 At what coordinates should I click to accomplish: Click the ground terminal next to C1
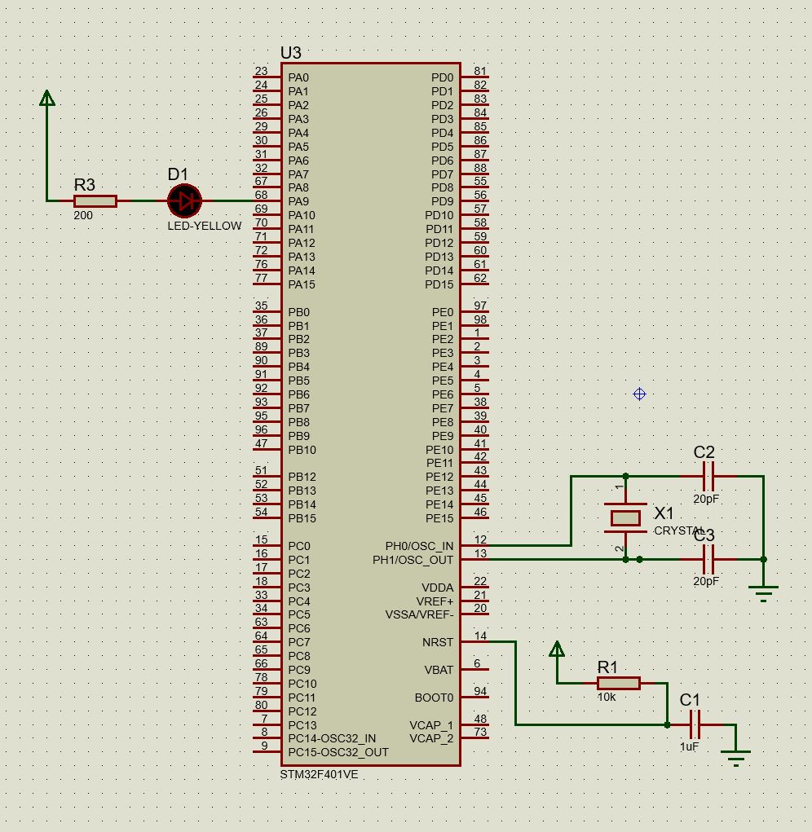click(735, 759)
